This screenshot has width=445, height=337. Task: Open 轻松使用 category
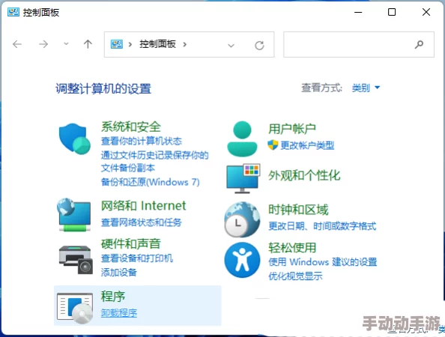click(292, 248)
